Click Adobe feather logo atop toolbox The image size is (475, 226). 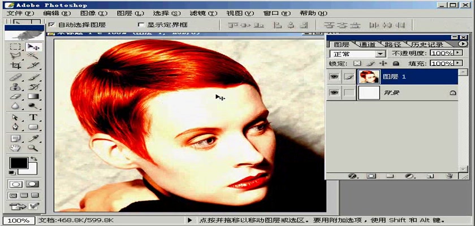24,35
